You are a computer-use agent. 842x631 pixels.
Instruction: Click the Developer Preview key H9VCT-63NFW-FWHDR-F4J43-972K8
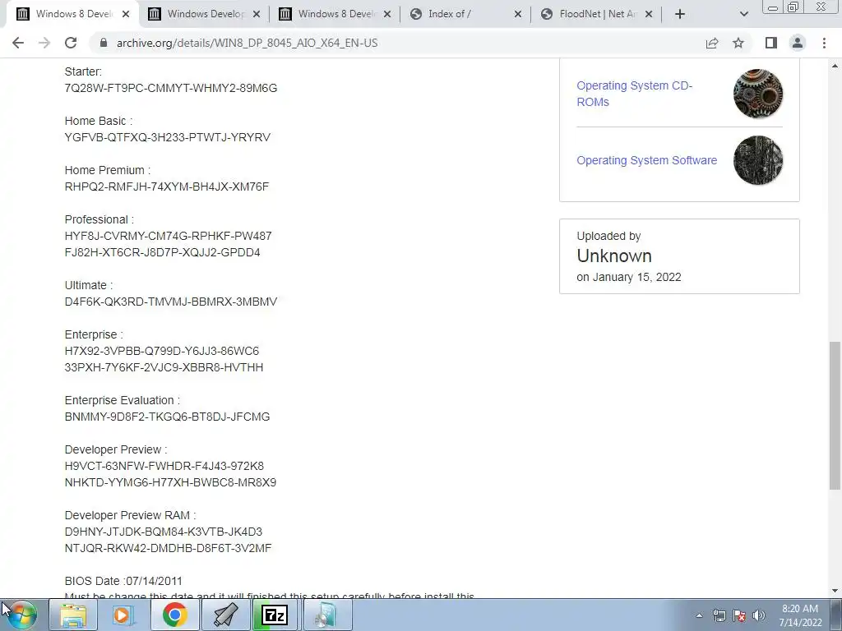[x=164, y=467]
